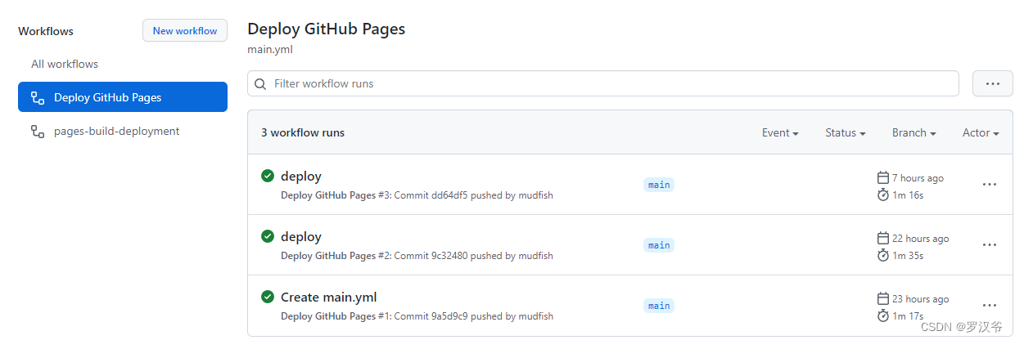Open the Status filter dropdown

(845, 132)
